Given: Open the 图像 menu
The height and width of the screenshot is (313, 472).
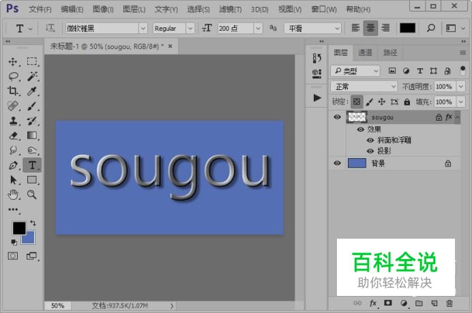Looking at the screenshot, I should point(103,10).
